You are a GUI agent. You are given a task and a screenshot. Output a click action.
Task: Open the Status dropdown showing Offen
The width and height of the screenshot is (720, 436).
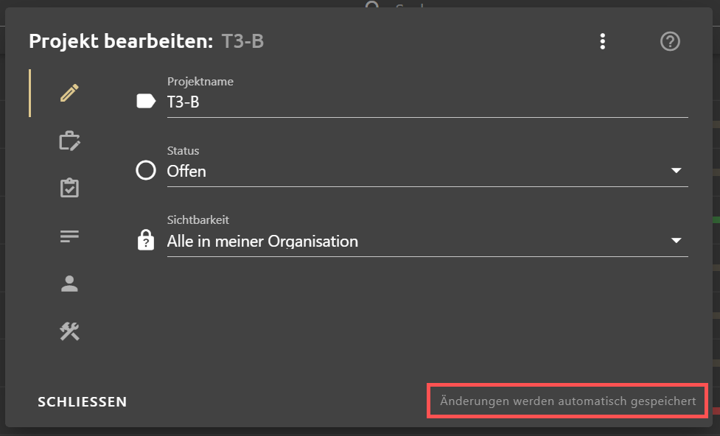pos(427,171)
